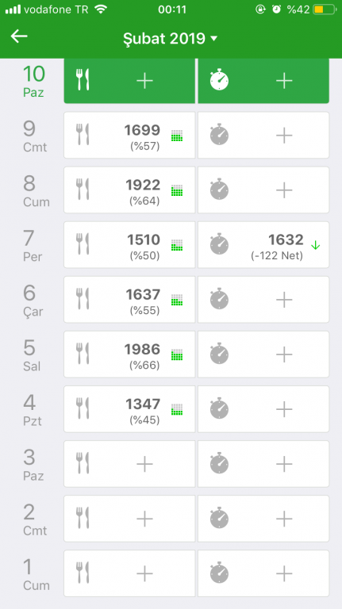
Task: Tap stopwatch icon for 6 Çar
Action: [219, 299]
